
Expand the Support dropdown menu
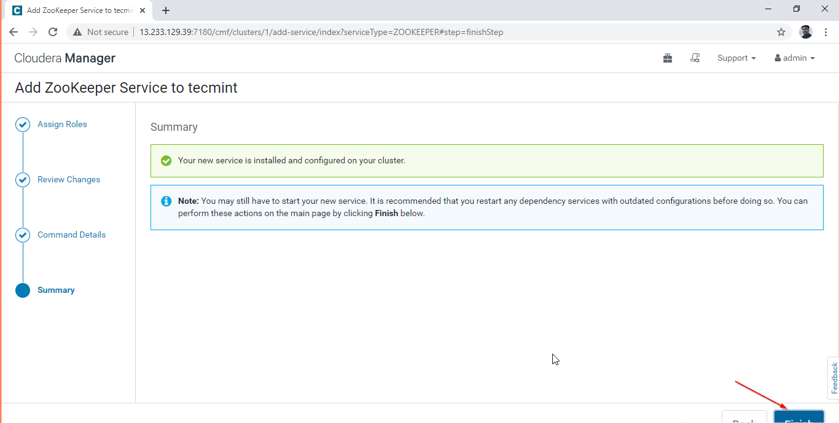tap(736, 58)
